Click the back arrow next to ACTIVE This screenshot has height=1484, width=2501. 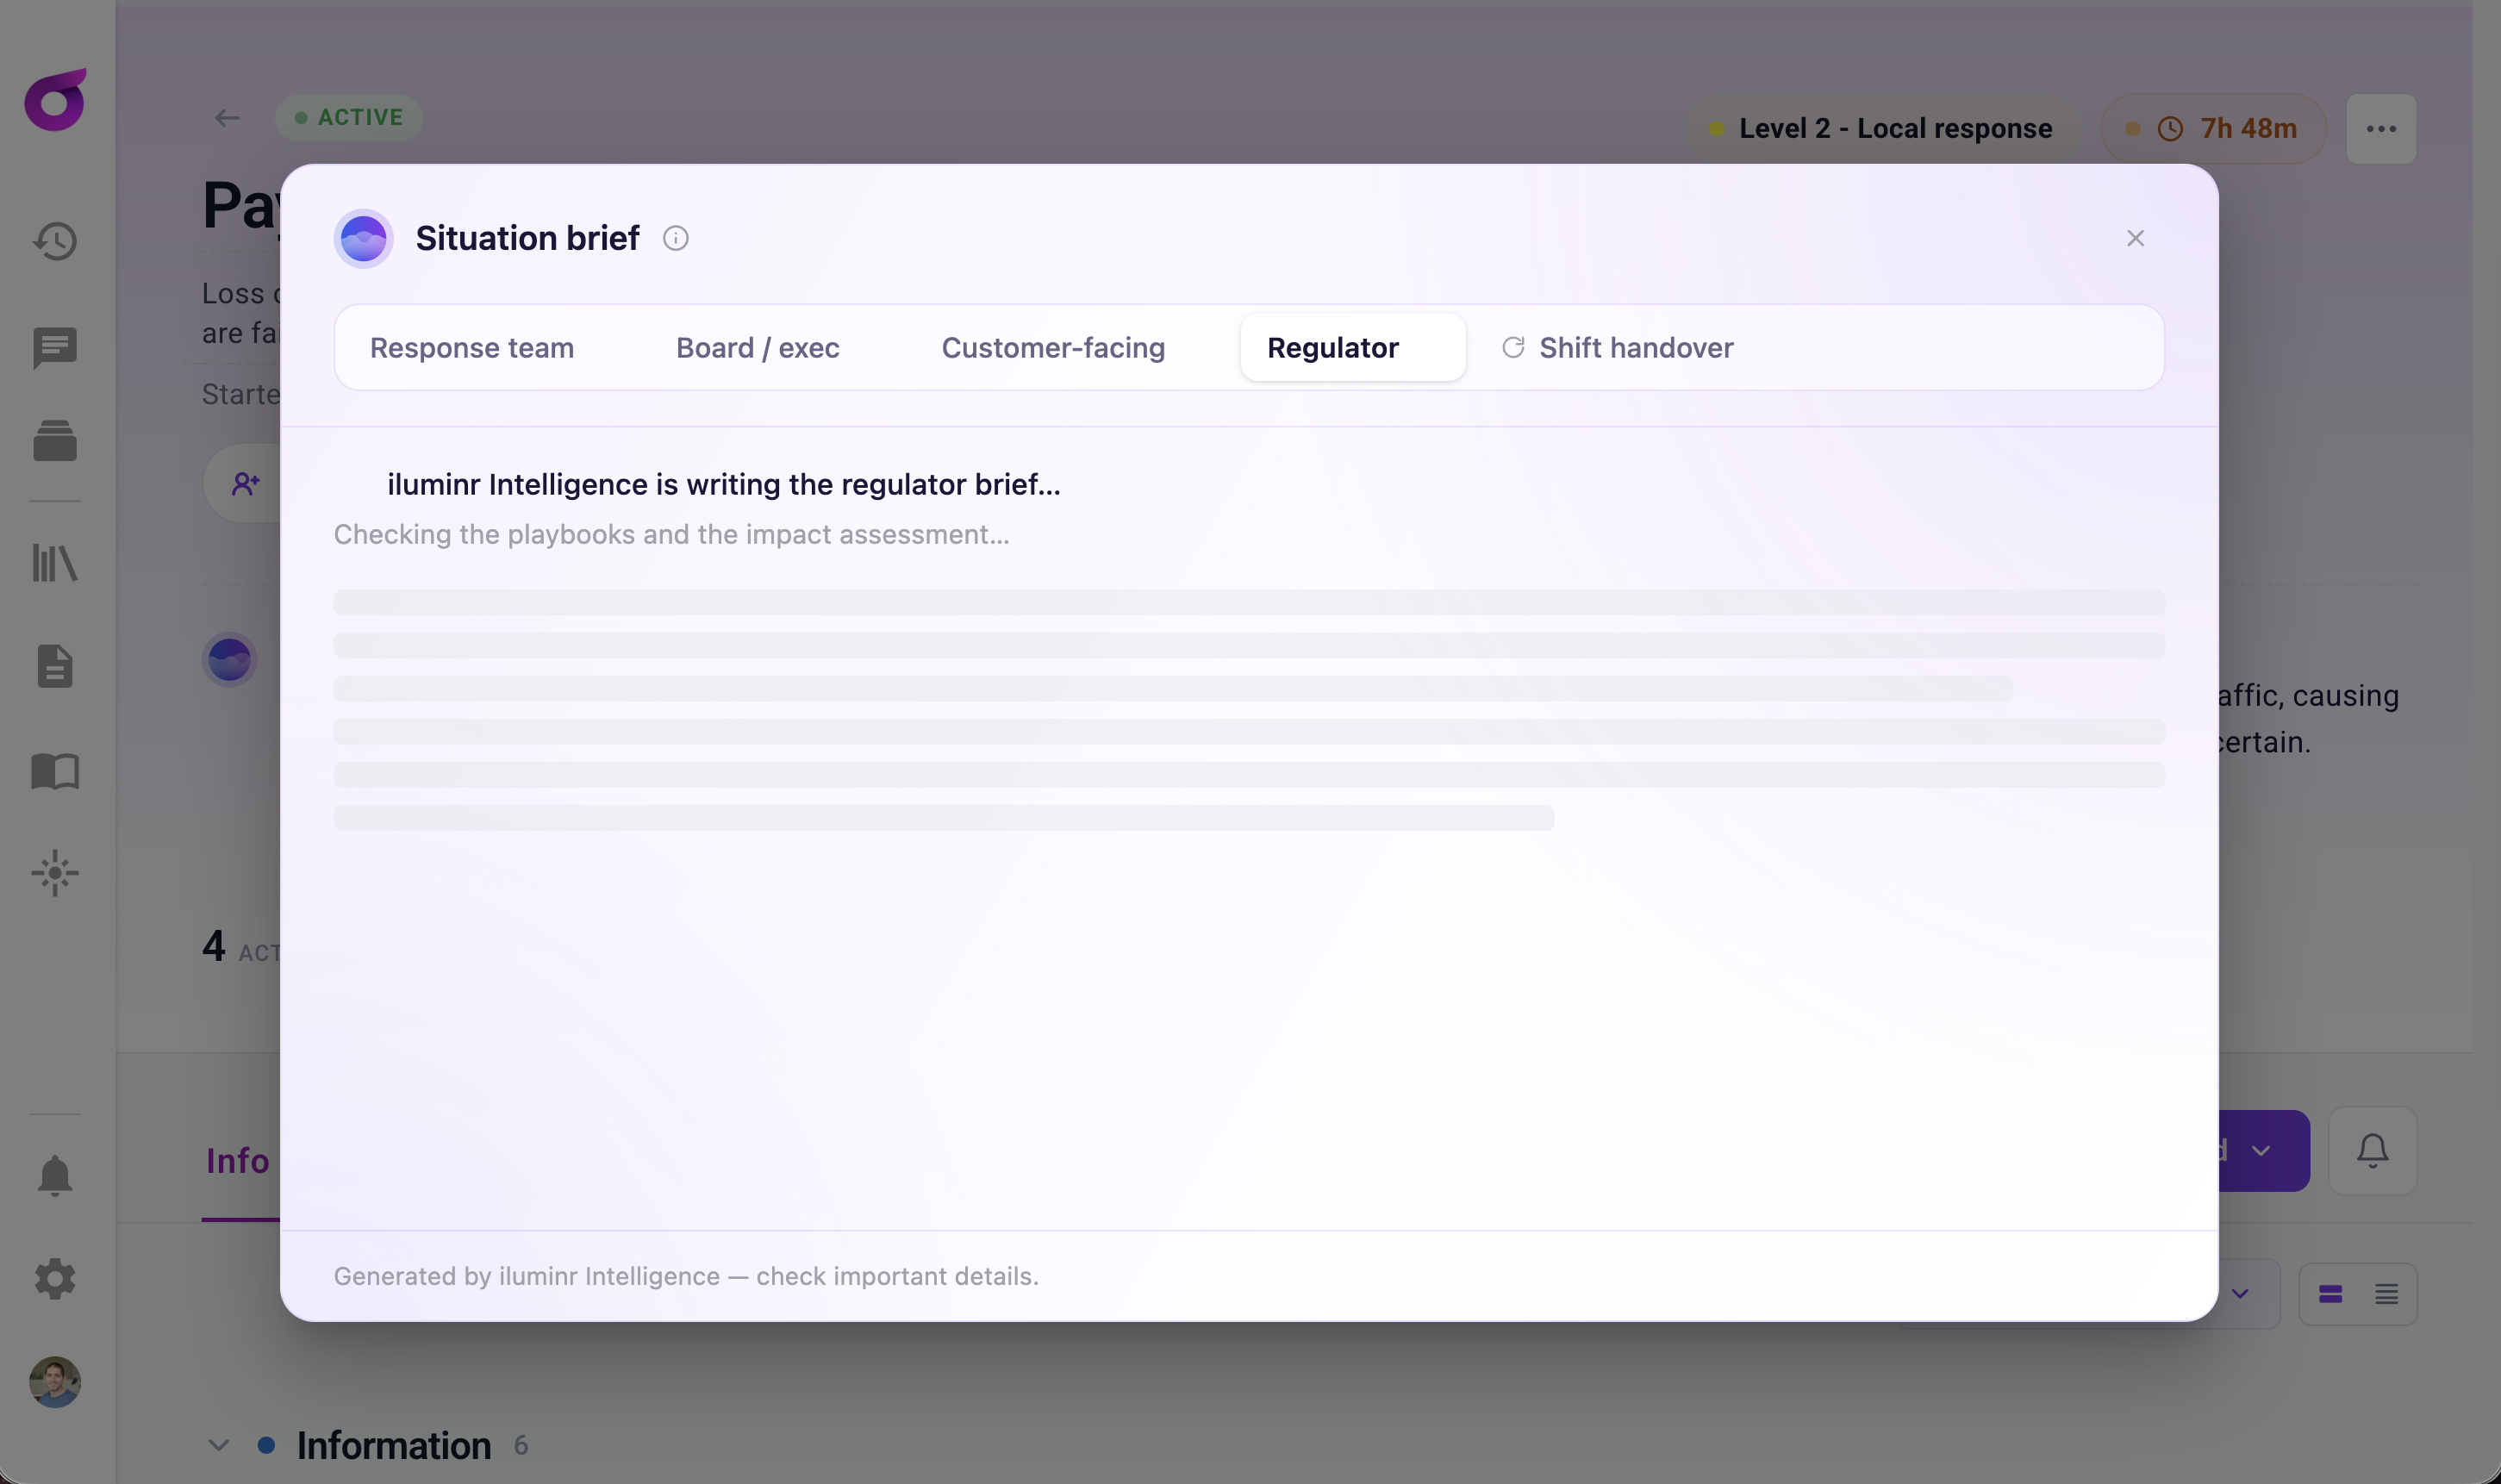click(227, 118)
